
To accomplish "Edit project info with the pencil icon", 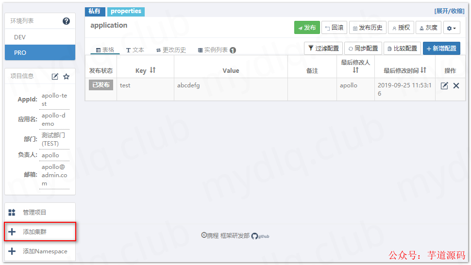I will click(55, 77).
